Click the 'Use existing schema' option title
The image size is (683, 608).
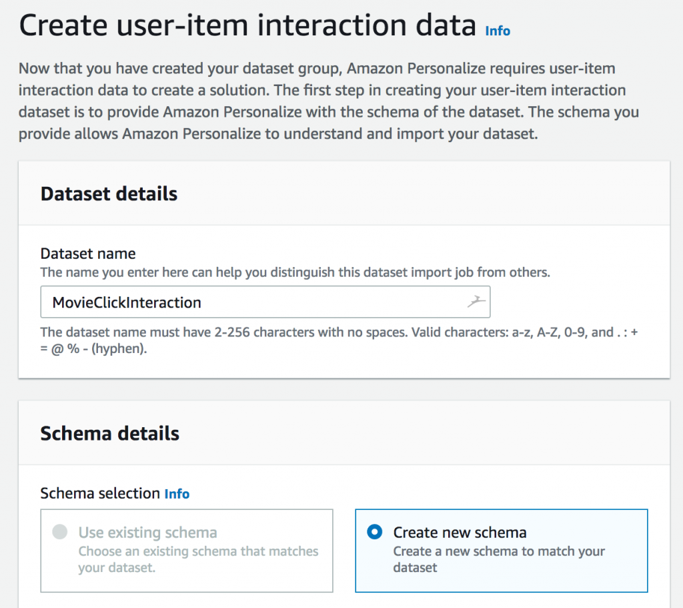(147, 533)
